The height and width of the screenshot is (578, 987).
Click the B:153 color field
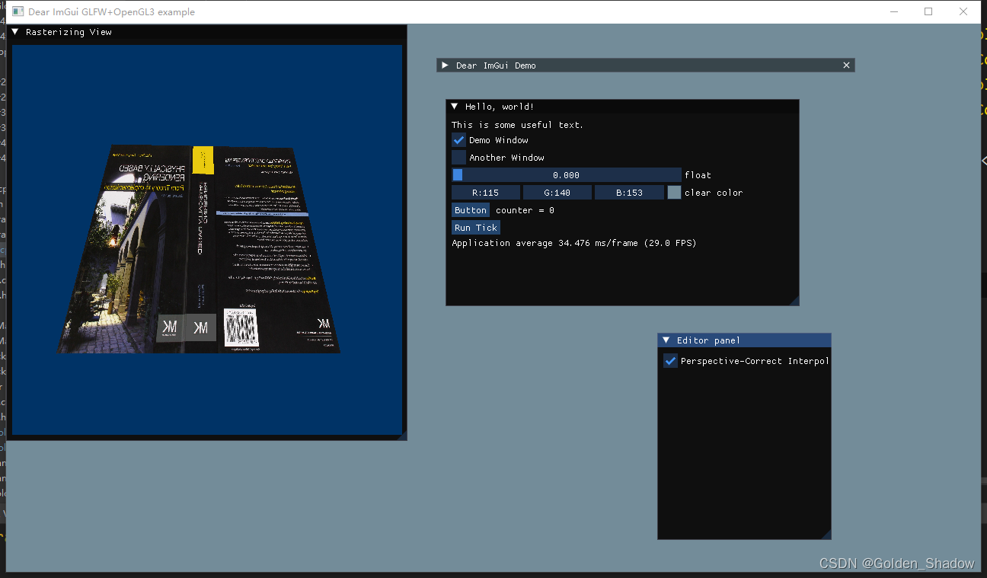(629, 193)
